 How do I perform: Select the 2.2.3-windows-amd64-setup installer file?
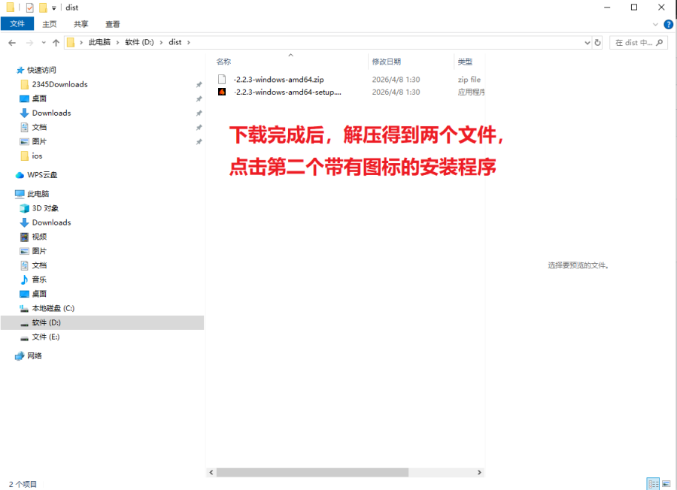point(287,92)
